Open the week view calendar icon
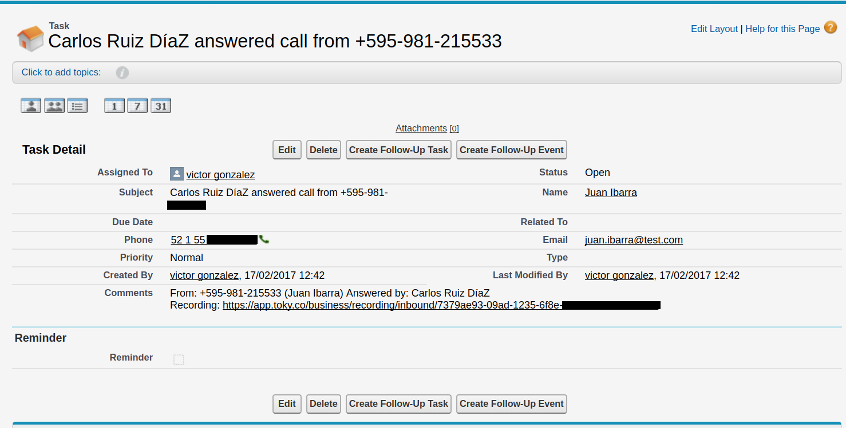Screen dimensions: 846x428 137,106
